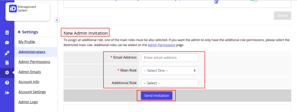Click the Email Address input field
Screen dimensions: 297x112
[x=169, y=57]
